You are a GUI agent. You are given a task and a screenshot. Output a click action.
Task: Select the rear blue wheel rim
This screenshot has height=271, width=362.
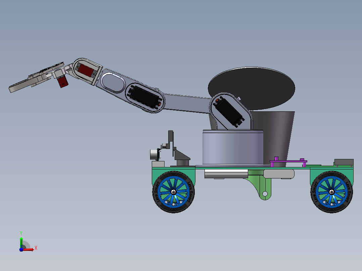click(331, 192)
